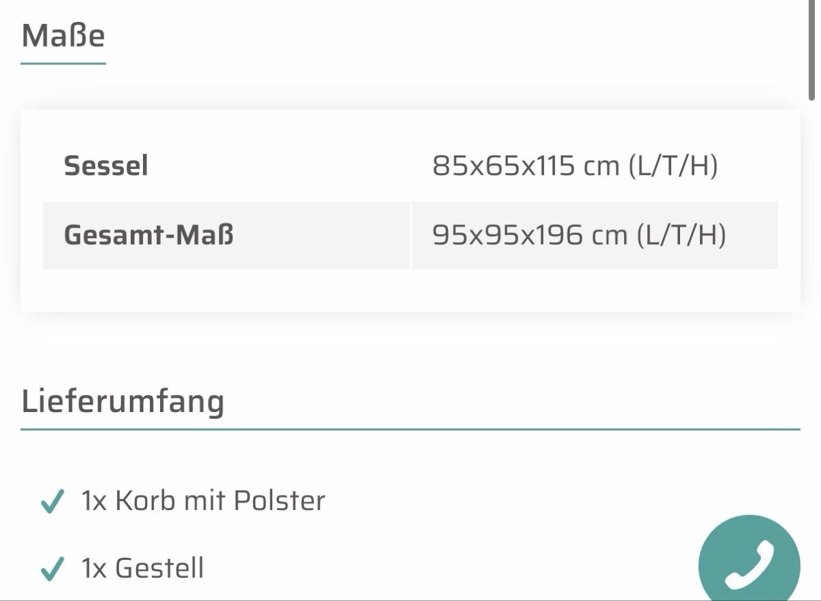
Task: Click checkmark icon beside Gestell
Action: click(53, 569)
